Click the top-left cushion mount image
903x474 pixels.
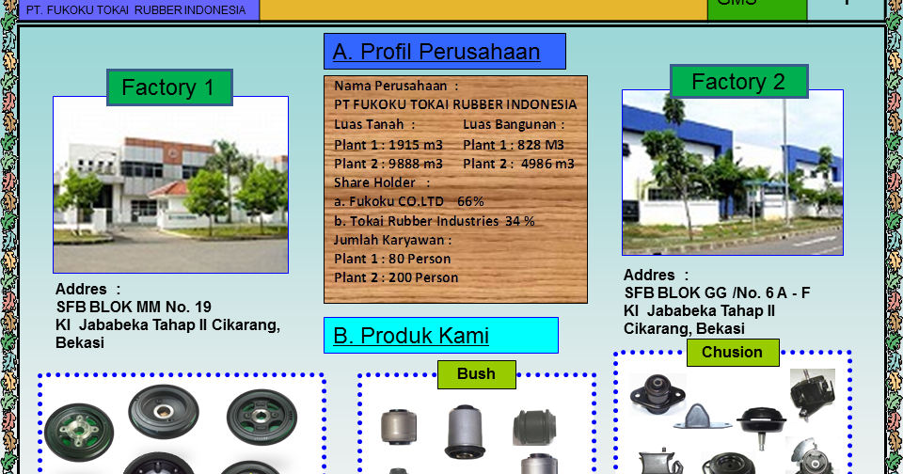[657, 394]
